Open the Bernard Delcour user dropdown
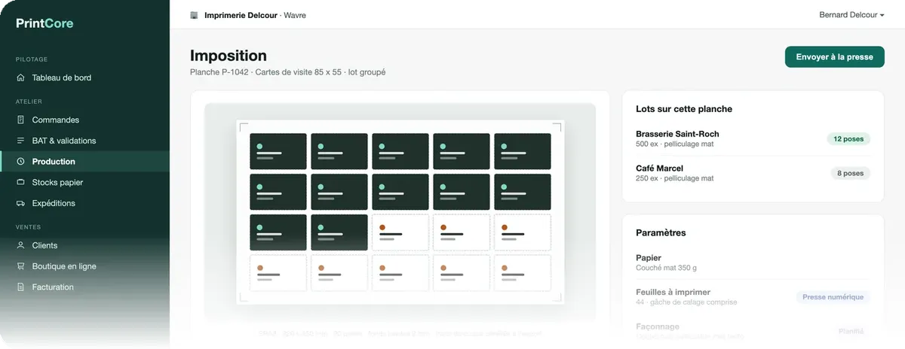Viewport: 905px width, 349px height. 851,15
